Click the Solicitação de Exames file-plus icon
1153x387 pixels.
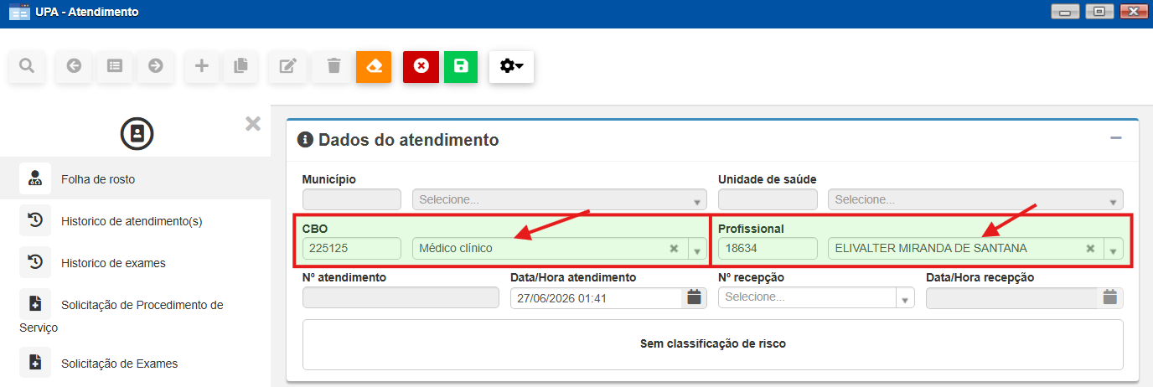click(35, 363)
